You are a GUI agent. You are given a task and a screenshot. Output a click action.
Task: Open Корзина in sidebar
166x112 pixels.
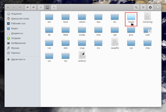(x=23, y=53)
